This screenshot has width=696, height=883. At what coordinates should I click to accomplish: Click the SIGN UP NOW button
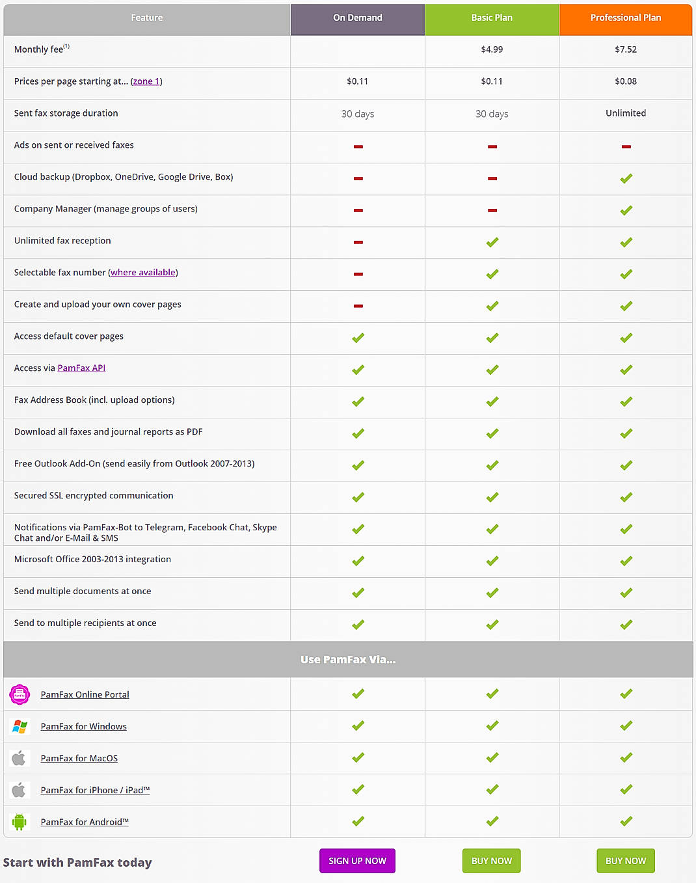357,860
